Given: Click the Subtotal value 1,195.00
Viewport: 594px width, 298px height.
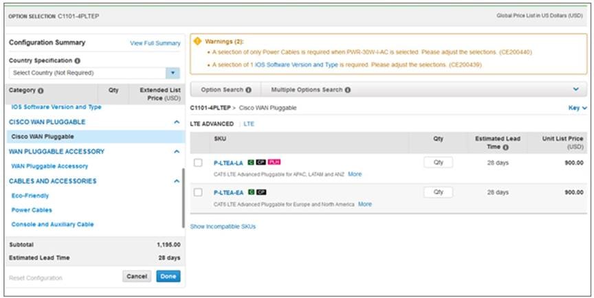Looking at the screenshot, I should [168, 244].
